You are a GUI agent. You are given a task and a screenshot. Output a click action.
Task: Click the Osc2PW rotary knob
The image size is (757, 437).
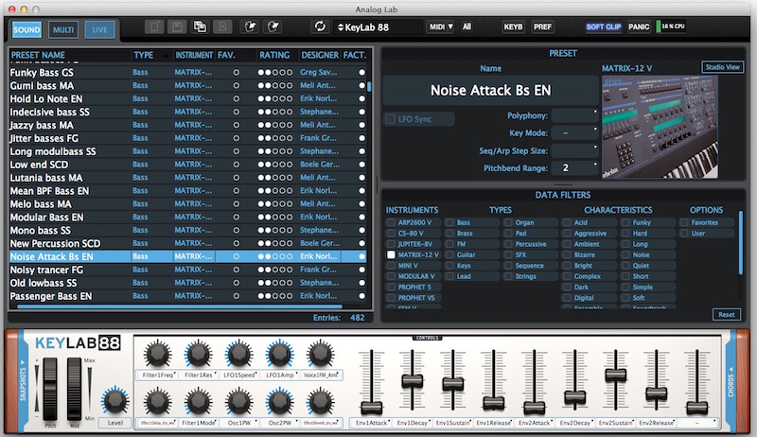tap(279, 402)
